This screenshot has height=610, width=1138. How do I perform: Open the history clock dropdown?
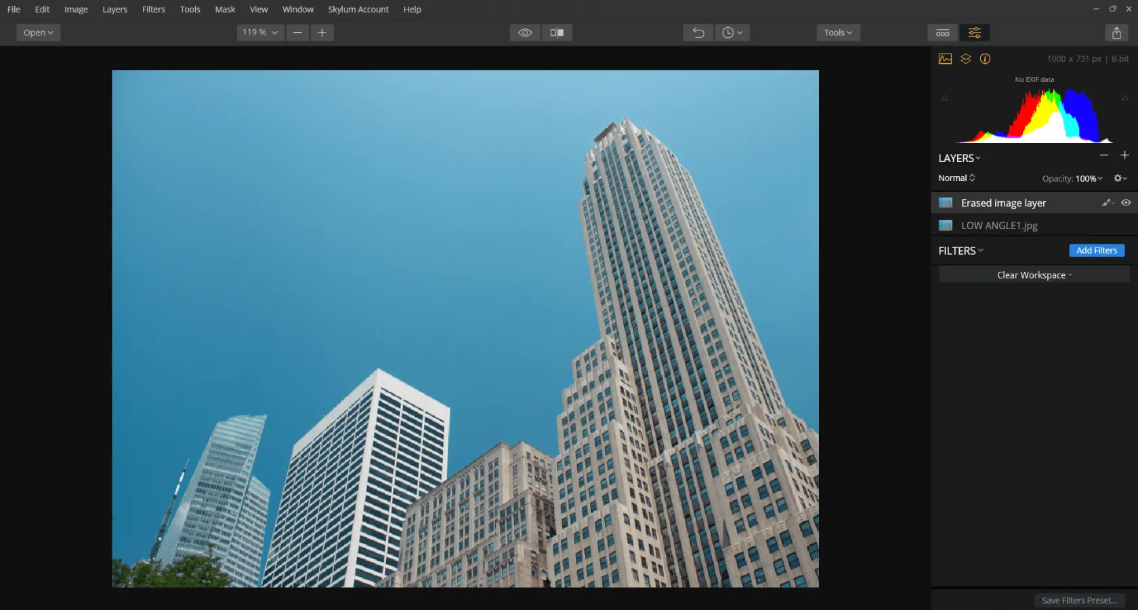[732, 33]
